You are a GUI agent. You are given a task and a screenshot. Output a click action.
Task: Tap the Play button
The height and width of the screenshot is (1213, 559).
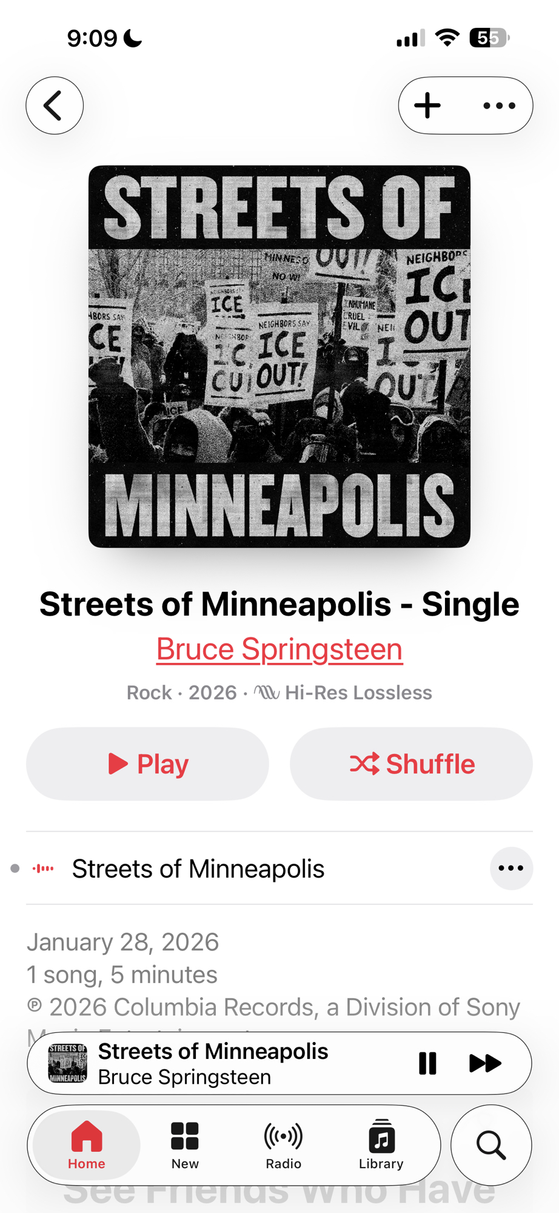[147, 764]
